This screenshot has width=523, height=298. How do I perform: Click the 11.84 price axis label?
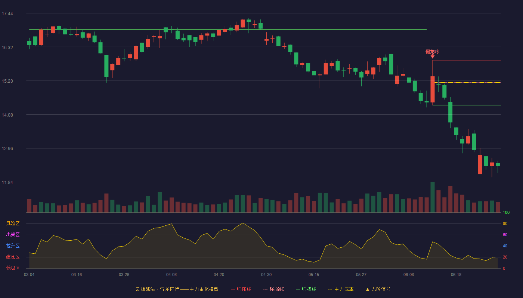[x=7, y=183]
